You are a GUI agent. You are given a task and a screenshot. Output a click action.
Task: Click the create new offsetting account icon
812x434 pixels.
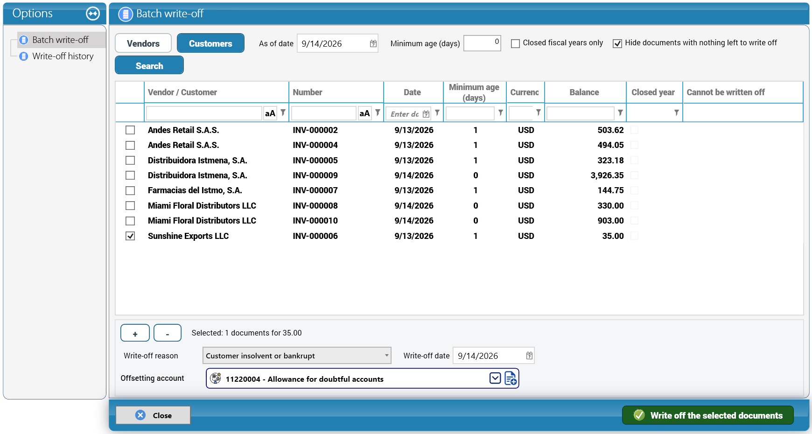coord(511,378)
